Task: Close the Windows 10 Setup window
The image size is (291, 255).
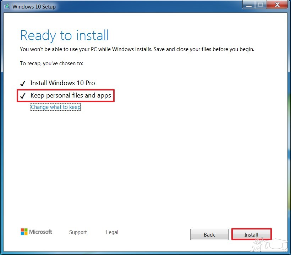Action: [276, 5]
